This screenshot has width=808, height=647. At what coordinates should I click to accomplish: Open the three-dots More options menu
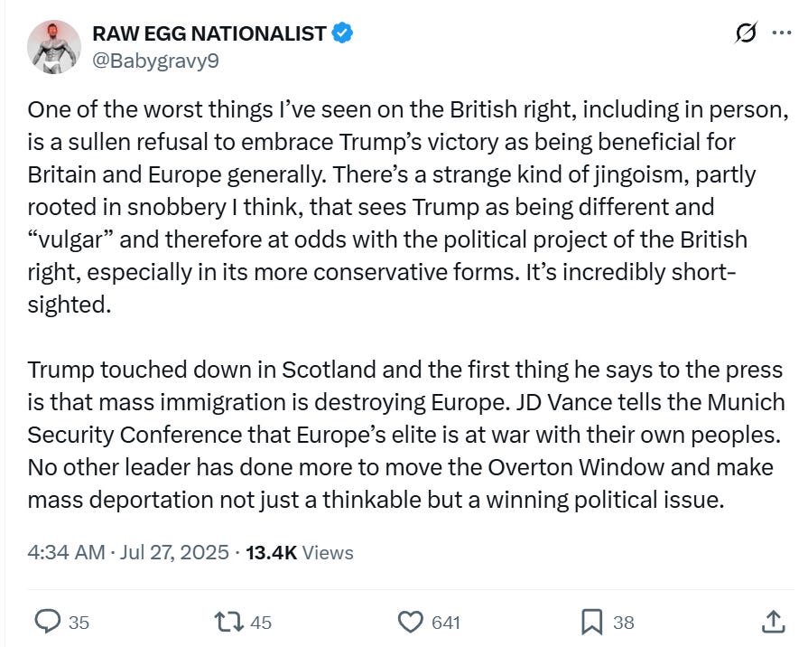point(781,34)
